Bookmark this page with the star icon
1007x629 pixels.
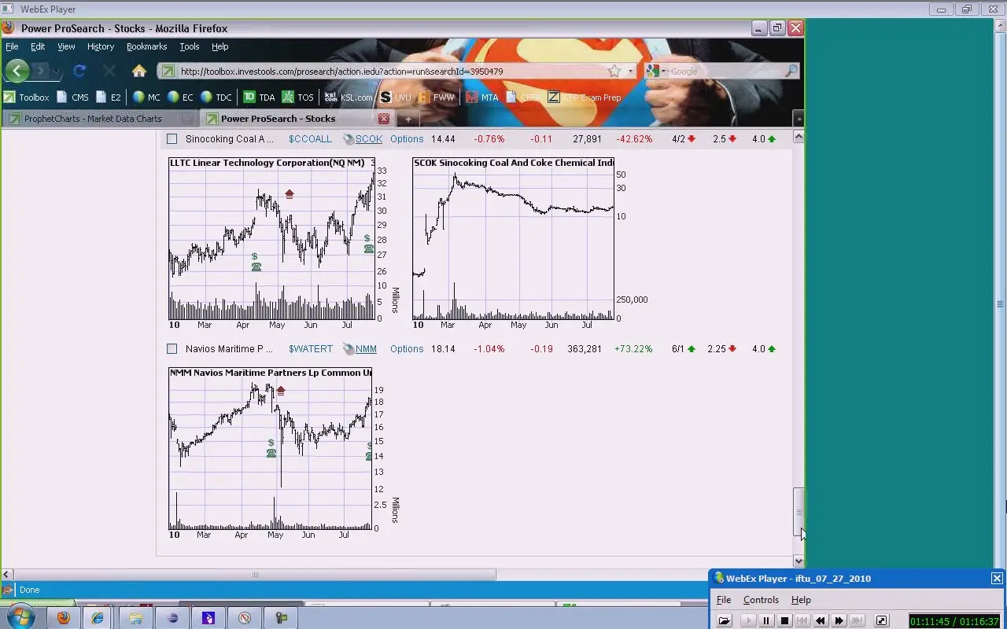[x=614, y=71]
